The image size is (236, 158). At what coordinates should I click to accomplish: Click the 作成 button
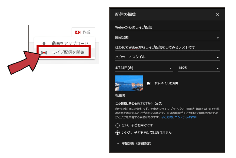[x=83, y=32]
